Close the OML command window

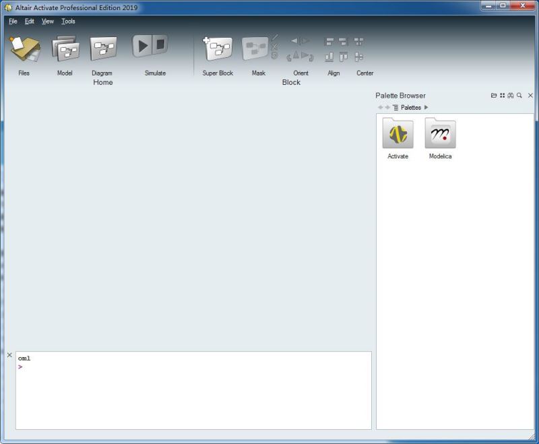point(9,355)
